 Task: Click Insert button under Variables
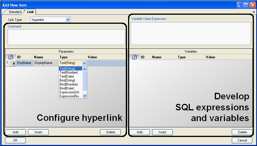[x=162, y=132]
